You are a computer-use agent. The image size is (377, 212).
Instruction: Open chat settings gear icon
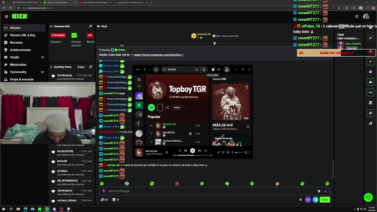(x=300, y=200)
